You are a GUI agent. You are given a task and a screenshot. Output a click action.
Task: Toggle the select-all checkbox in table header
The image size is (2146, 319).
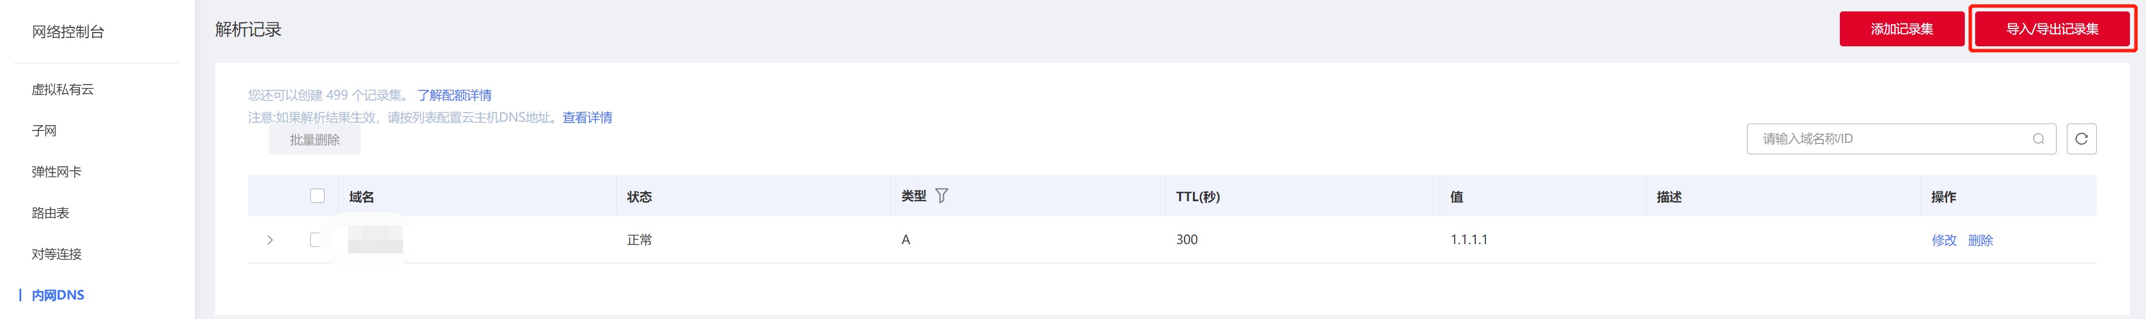[318, 196]
